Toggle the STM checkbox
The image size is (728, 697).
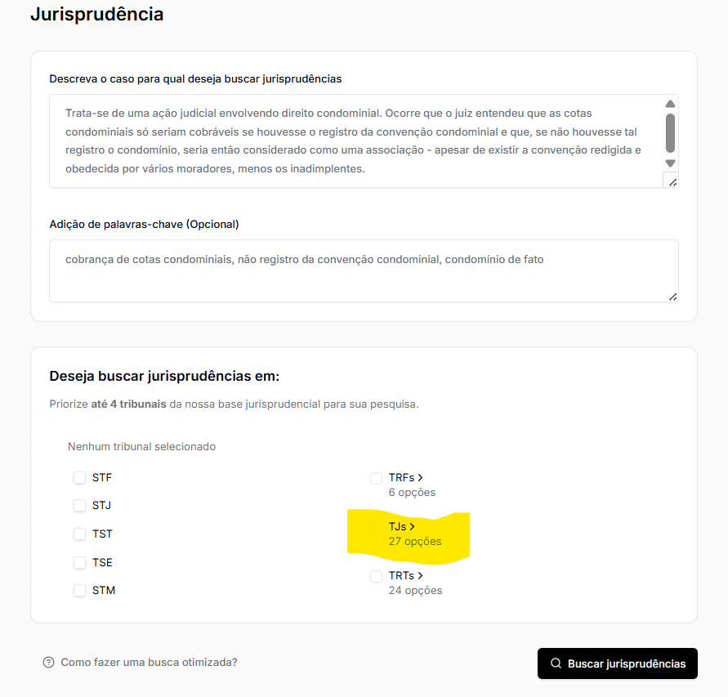pos(79,591)
